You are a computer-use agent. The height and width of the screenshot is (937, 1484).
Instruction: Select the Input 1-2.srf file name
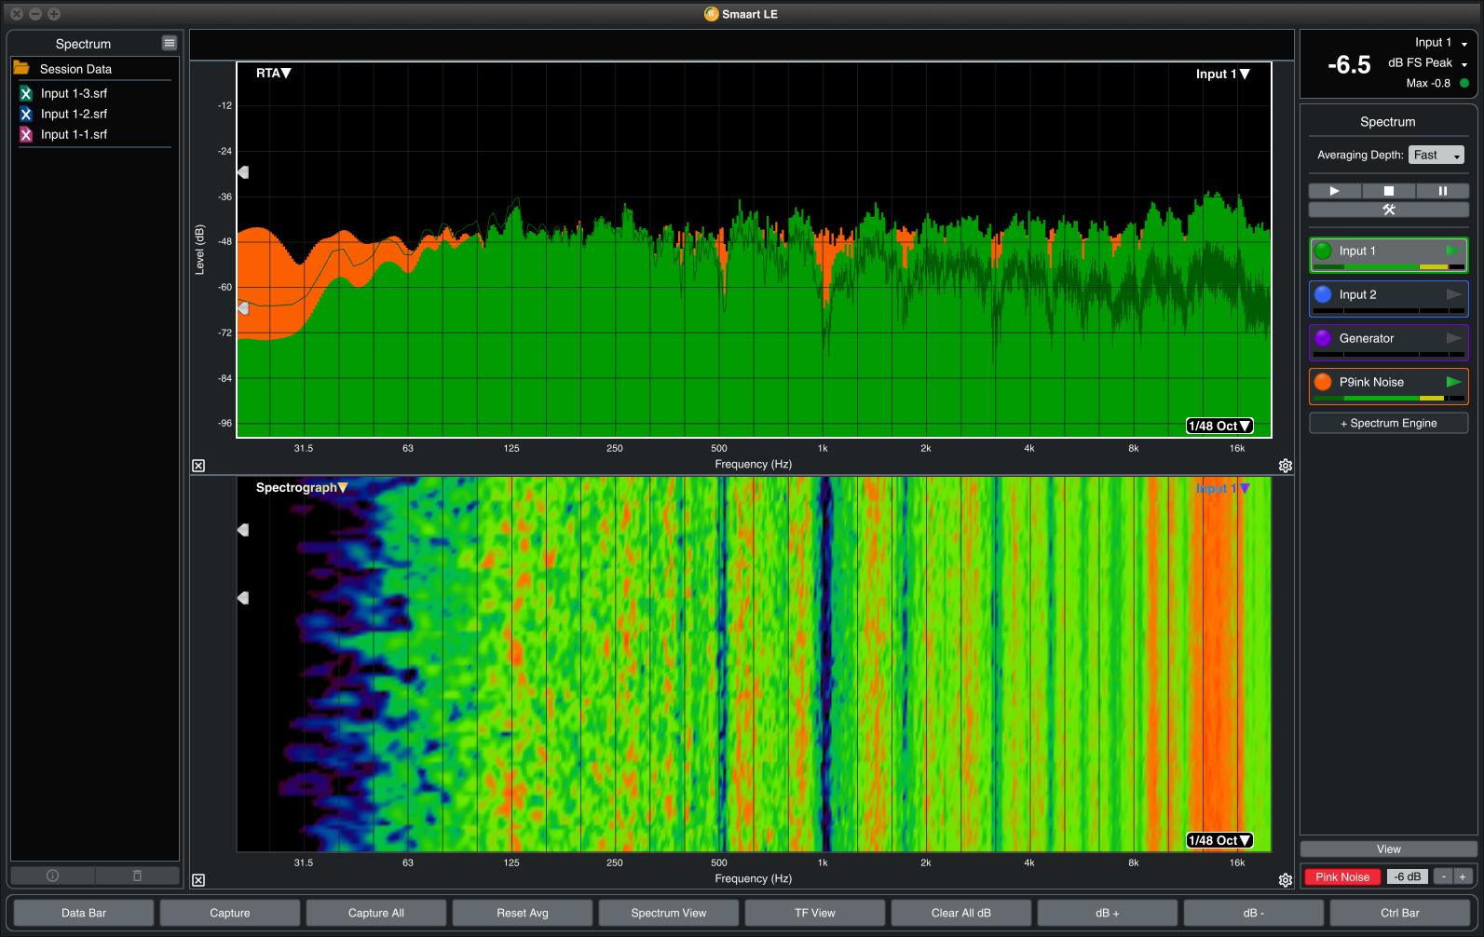tap(74, 114)
